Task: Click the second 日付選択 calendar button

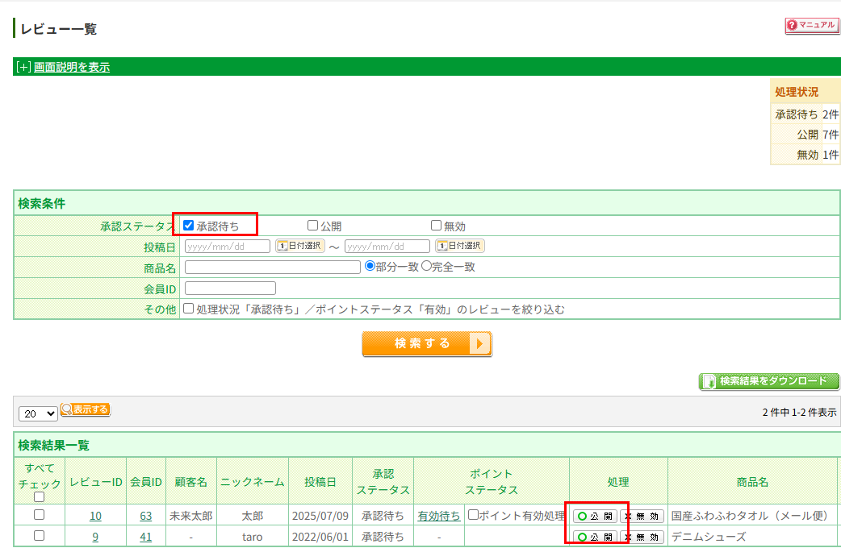Action: pos(459,246)
